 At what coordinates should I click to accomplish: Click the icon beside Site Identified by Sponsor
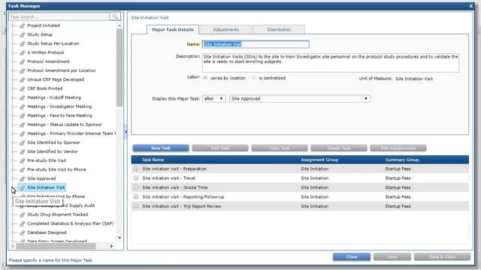[x=22, y=142]
